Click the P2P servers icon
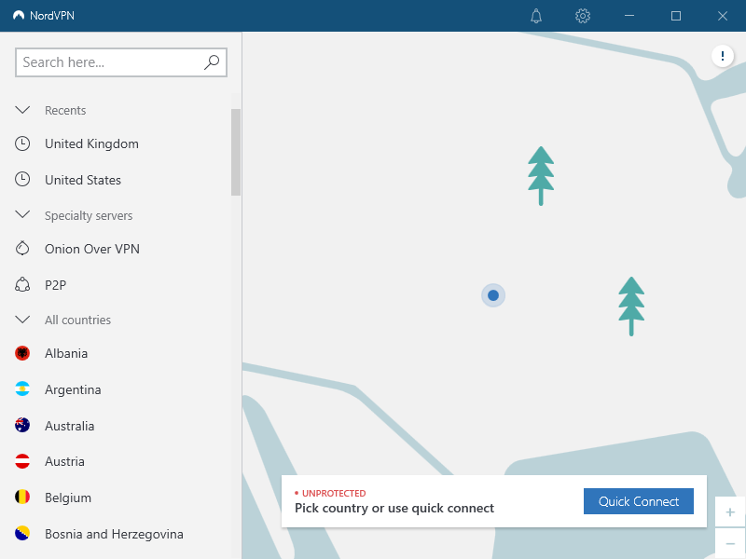 tap(22, 285)
